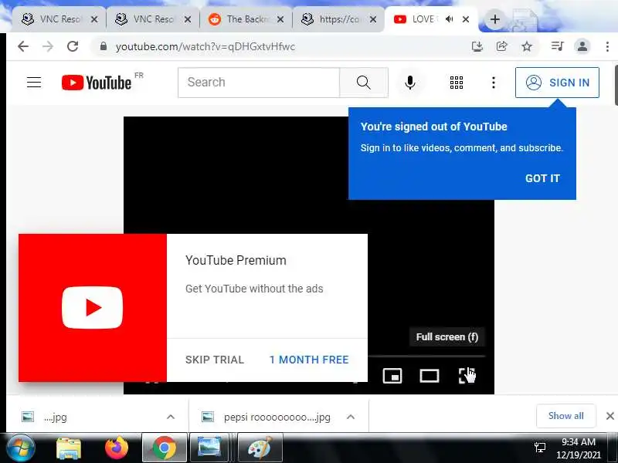Open the media controls icon in Chrome toolbar
This screenshot has height=463, width=618.
coord(557,46)
